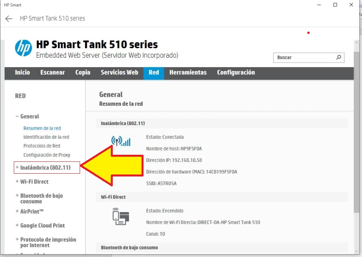Viewport: 362px width, 257px height.
Task: Expand the Inalámbrica (802.11) section
Action: pyautogui.click(x=45, y=167)
